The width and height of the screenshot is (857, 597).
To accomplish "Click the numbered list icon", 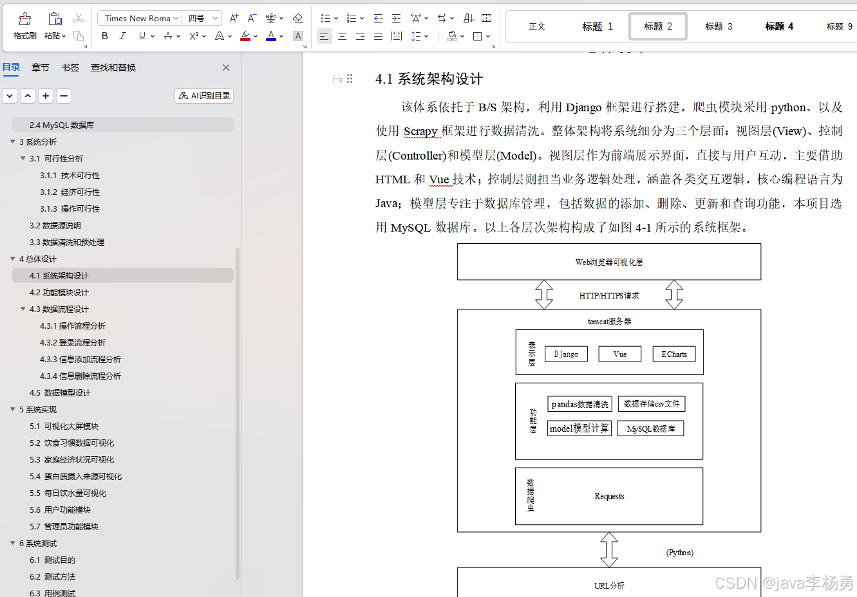I will tap(352, 18).
